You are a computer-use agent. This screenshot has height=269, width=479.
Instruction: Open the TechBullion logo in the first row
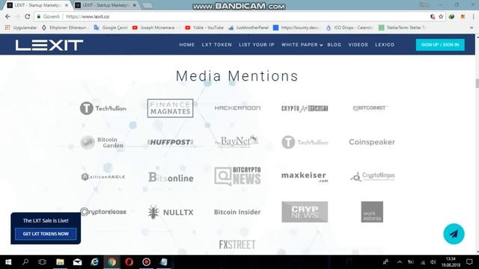click(x=103, y=108)
